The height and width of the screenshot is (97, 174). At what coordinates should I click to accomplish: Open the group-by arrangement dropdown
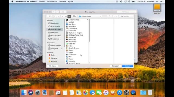tap(74, 16)
